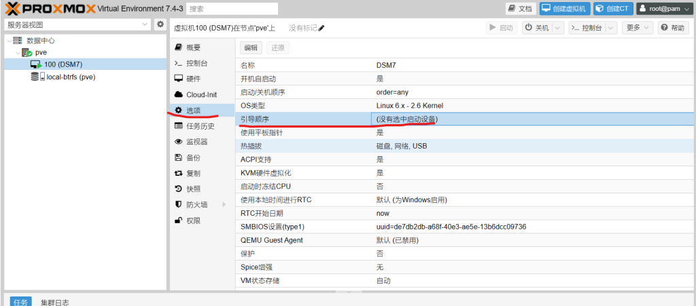Screen dimensions: 696x306
Task: Open the 概要 summary panel
Action: coord(193,47)
